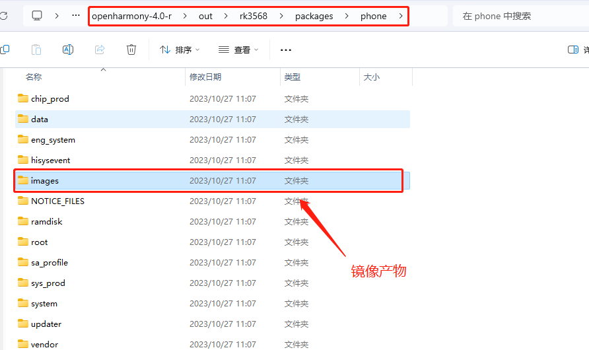Click folder icon of vendor
This screenshot has height=350, width=589.
pyautogui.click(x=23, y=344)
